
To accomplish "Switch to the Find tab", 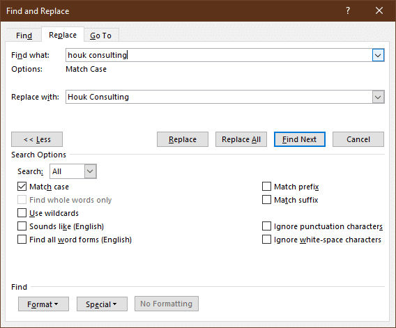I will coord(24,36).
